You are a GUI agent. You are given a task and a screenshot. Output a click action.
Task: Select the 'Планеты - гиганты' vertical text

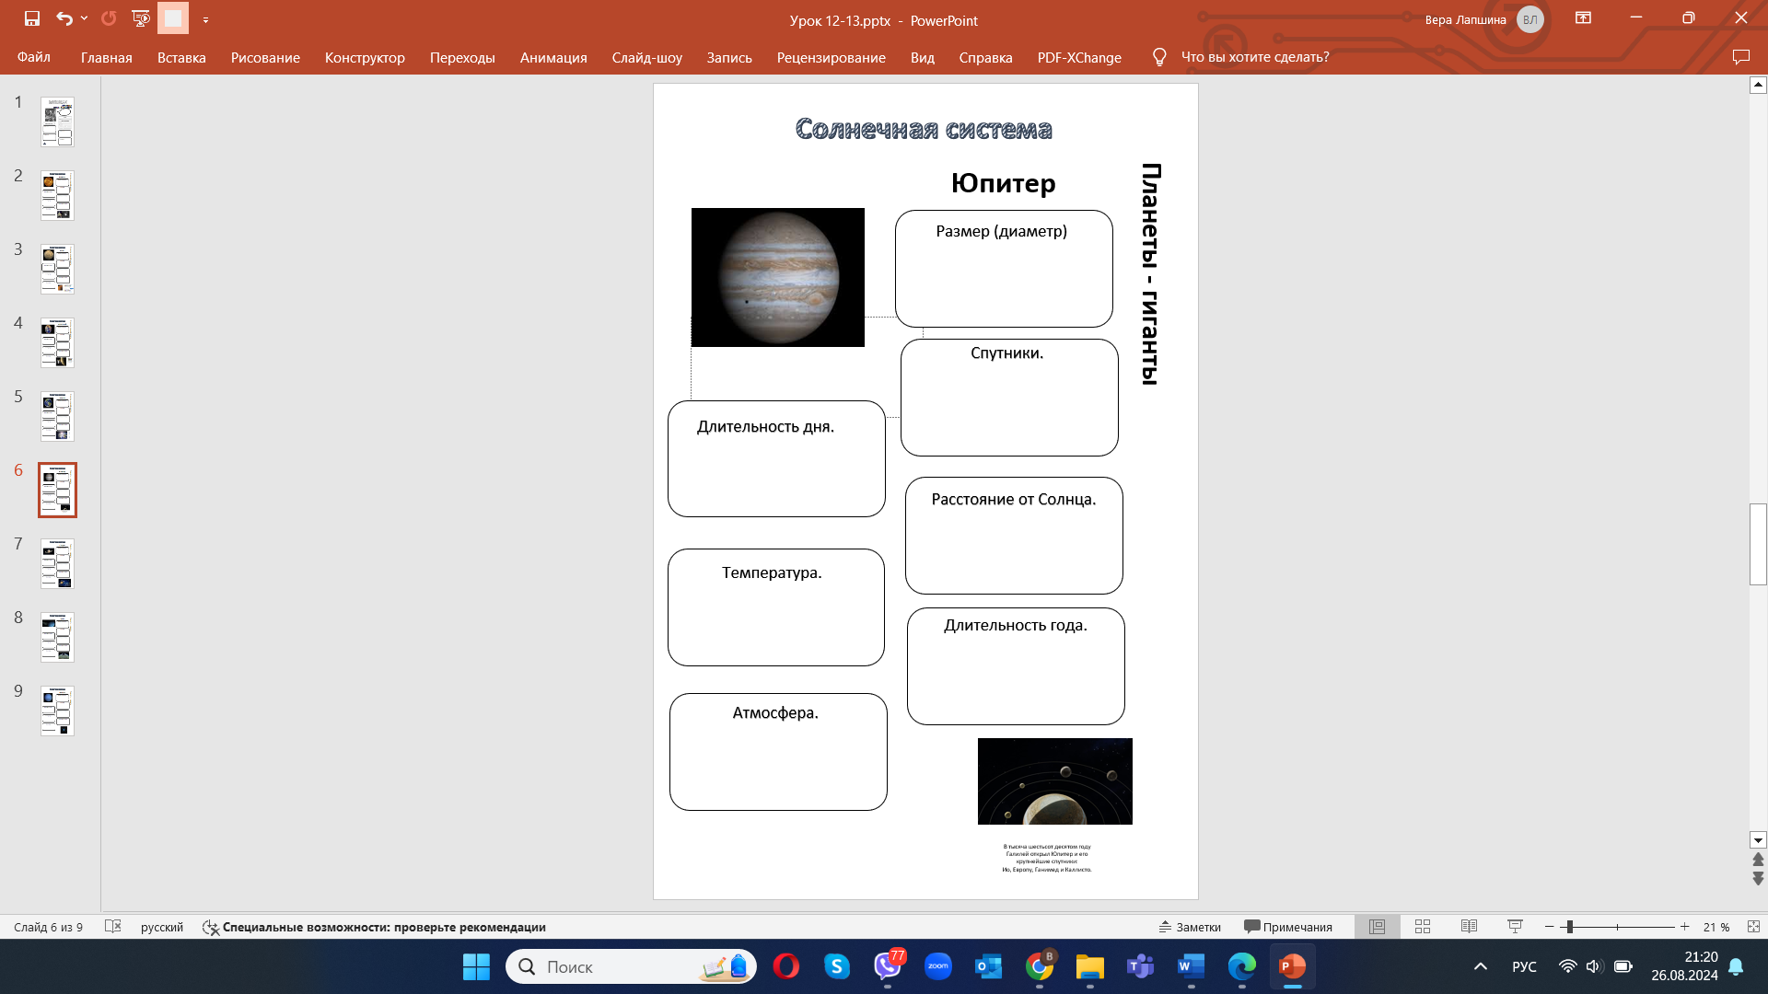[1150, 273]
